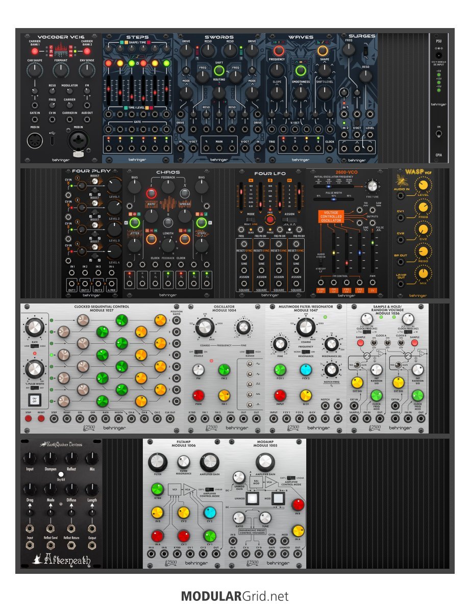Click the Modamp 1005 MOD square button
The height and width of the screenshot is (607, 470).
coord(278,498)
